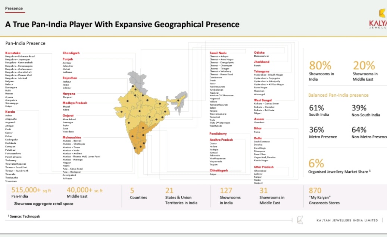Click the small K emblem in the footer
The width and height of the screenshot is (387, 237).
tap(300, 220)
